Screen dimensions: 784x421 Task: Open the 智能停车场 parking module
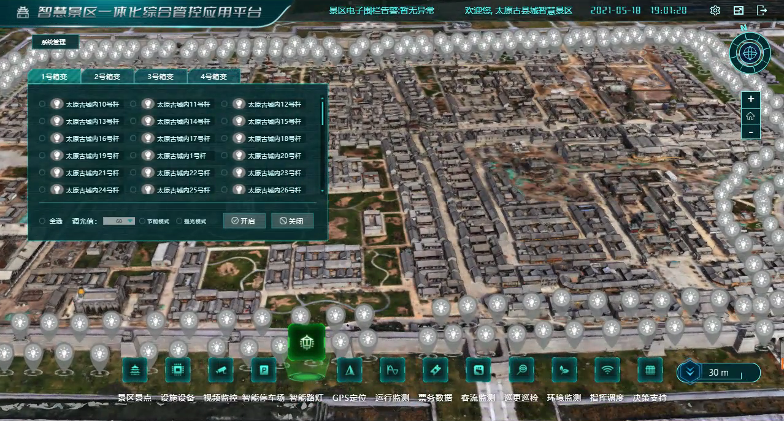[264, 370]
